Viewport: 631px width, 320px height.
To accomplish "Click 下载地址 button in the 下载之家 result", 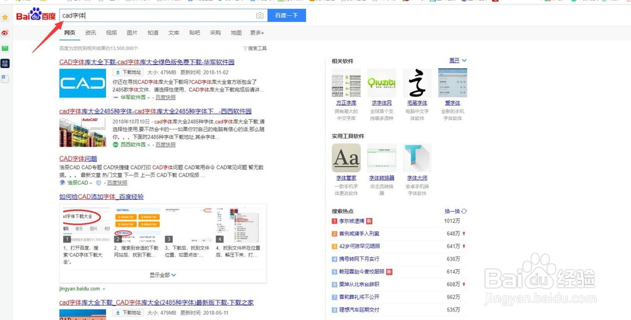I will 128,313.
